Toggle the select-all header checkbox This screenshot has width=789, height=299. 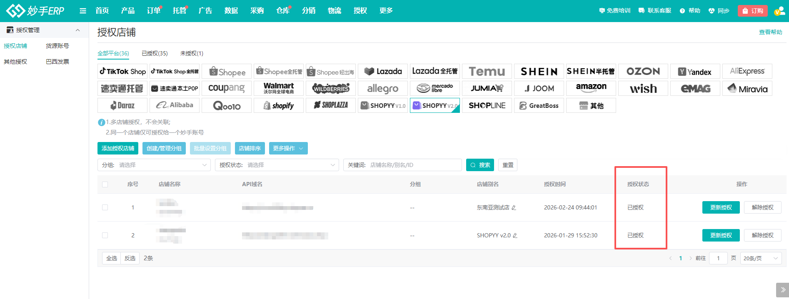click(x=105, y=184)
